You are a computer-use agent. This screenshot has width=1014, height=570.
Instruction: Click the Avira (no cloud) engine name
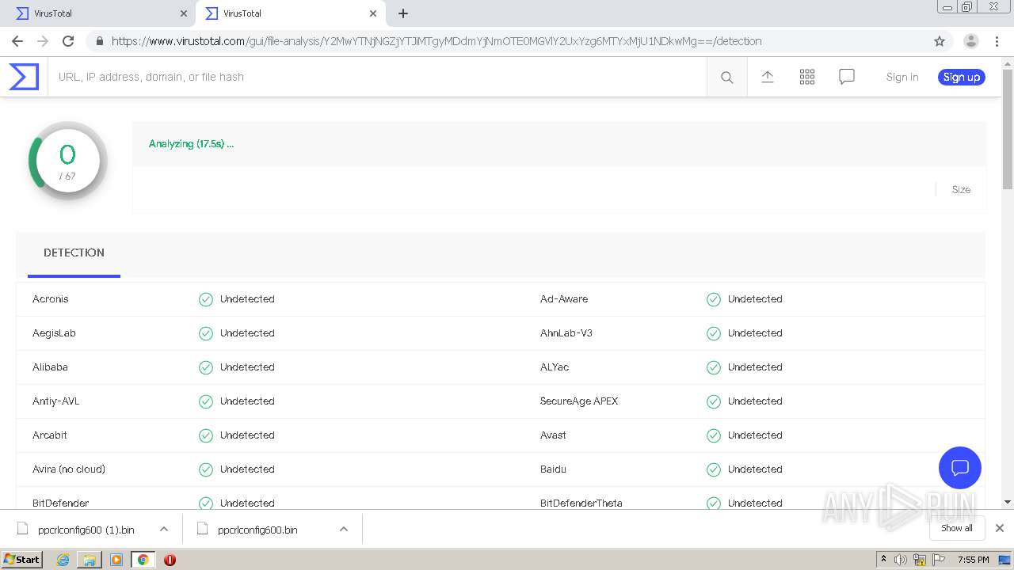click(x=69, y=469)
